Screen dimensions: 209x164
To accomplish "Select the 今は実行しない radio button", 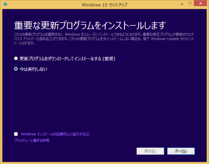I will pyautogui.click(x=16, y=69).
